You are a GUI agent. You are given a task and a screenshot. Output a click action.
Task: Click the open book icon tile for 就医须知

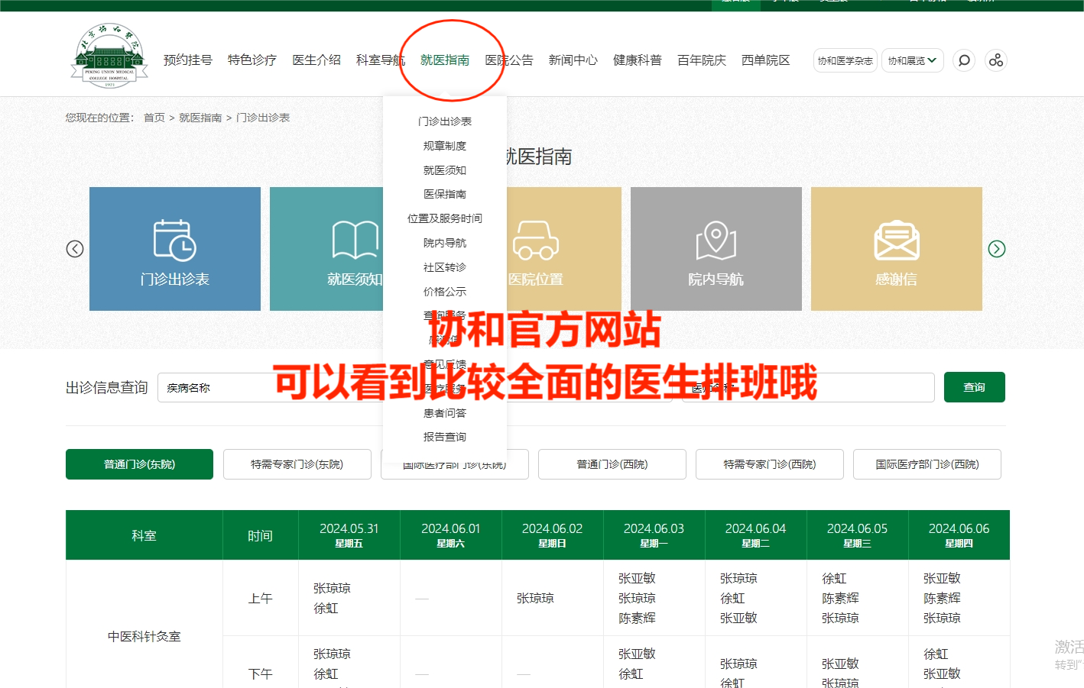[x=354, y=241]
